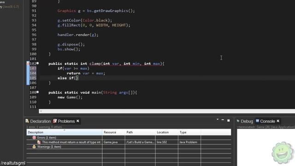Click the 'line 102' location cell
The image size is (295, 166).
click(x=162, y=142)
